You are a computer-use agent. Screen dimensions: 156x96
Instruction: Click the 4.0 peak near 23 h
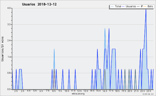coord(146,9)
